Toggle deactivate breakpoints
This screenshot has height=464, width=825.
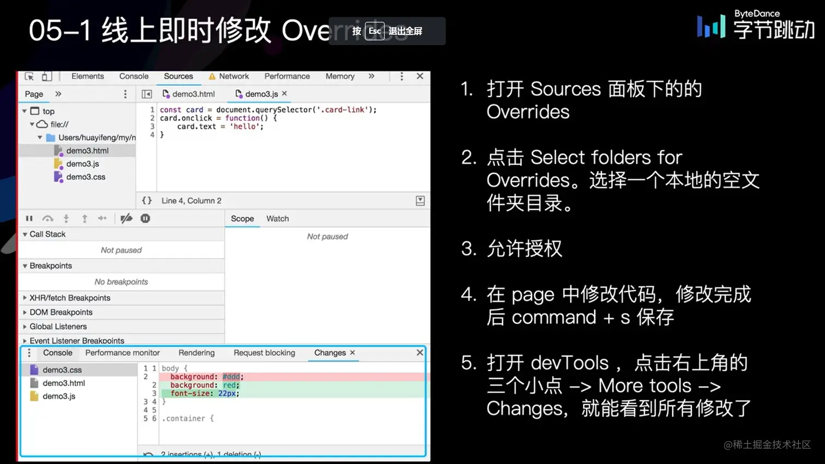127,219
